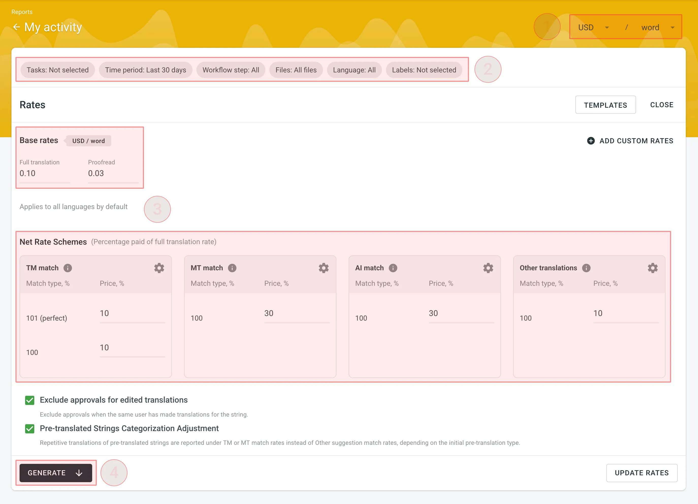This screenshot has width=698, height=504.
Task: Open the Language: All filter chip
Action: coord(354,70)
